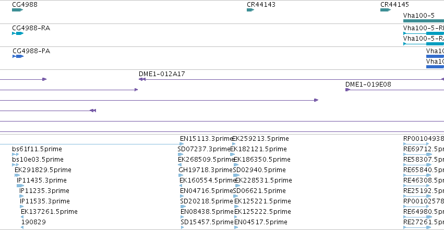Click the arrow glyph under EK291829.5prime
This screenshot has height=230, width=444.
click(x=17, y=175)
